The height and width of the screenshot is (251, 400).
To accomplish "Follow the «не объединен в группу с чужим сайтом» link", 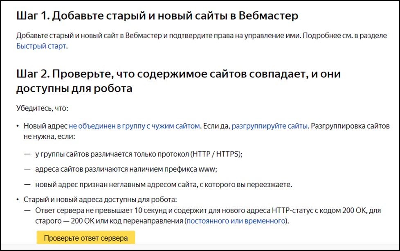I will pyautogui.click(x=134, y=126).
